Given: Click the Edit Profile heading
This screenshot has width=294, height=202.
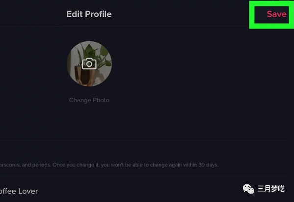Looking at the screenshot, I should point(89,14).
